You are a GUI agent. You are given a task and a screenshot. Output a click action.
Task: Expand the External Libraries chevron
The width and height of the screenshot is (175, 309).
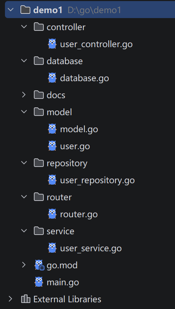point(11,299)
